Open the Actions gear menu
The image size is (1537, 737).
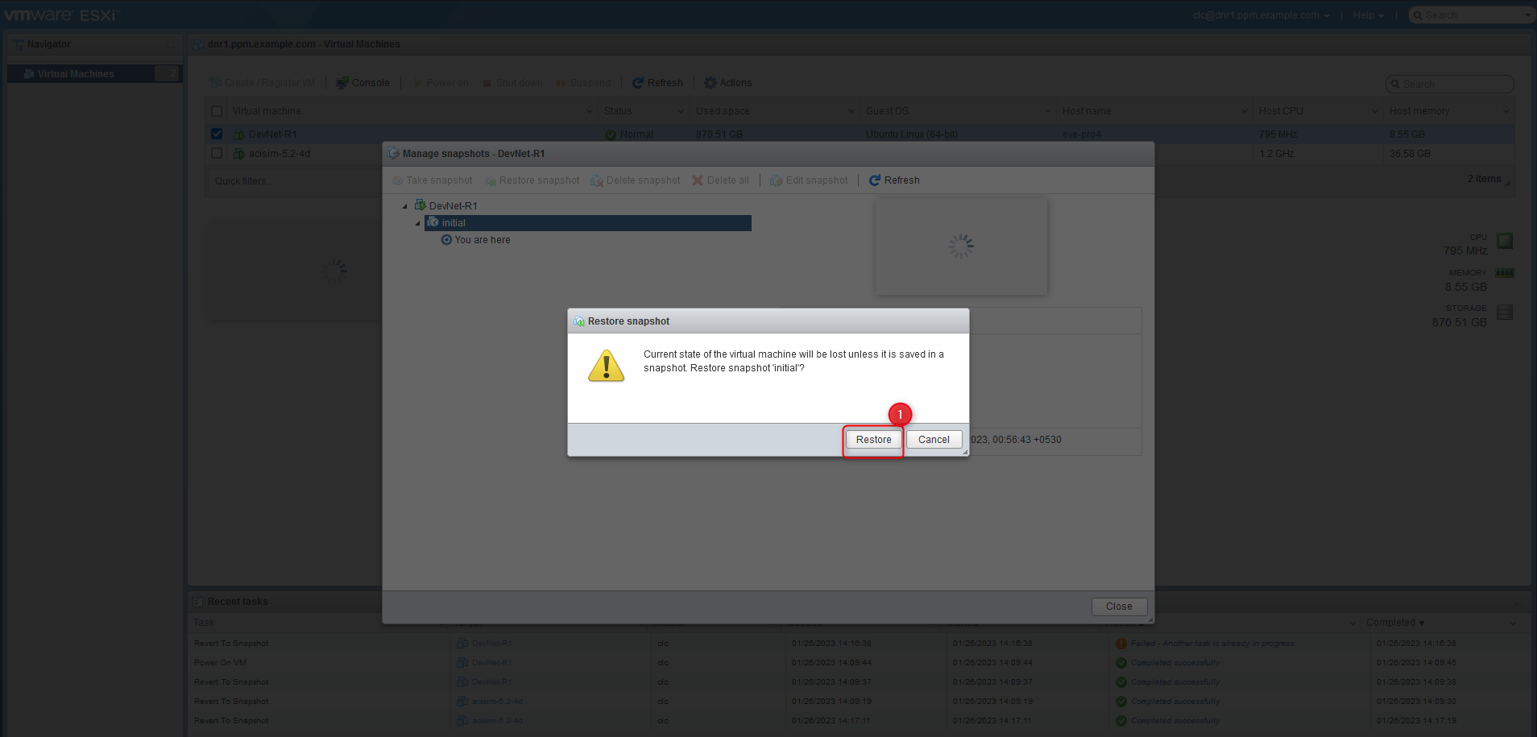pyautogui.click(x=728, y=83)
